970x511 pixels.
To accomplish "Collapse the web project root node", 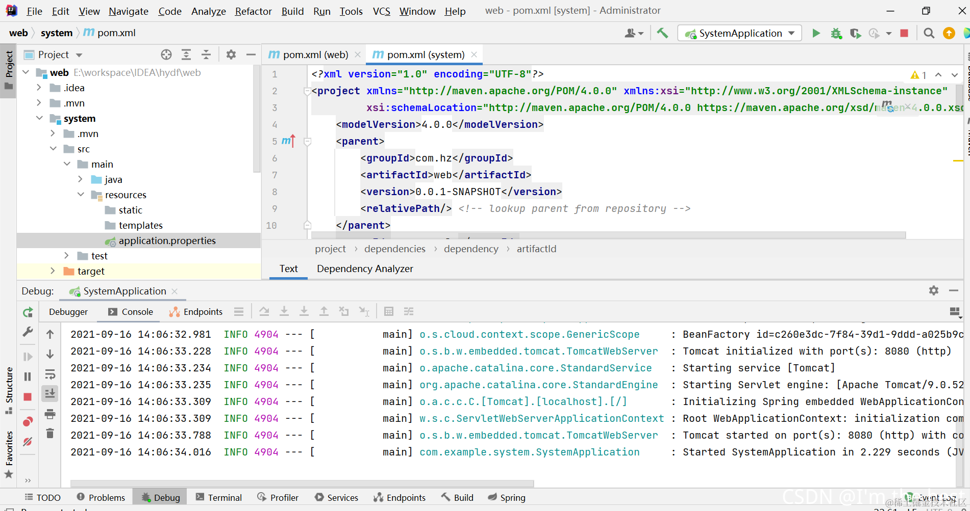I will (x=26, y=72).
